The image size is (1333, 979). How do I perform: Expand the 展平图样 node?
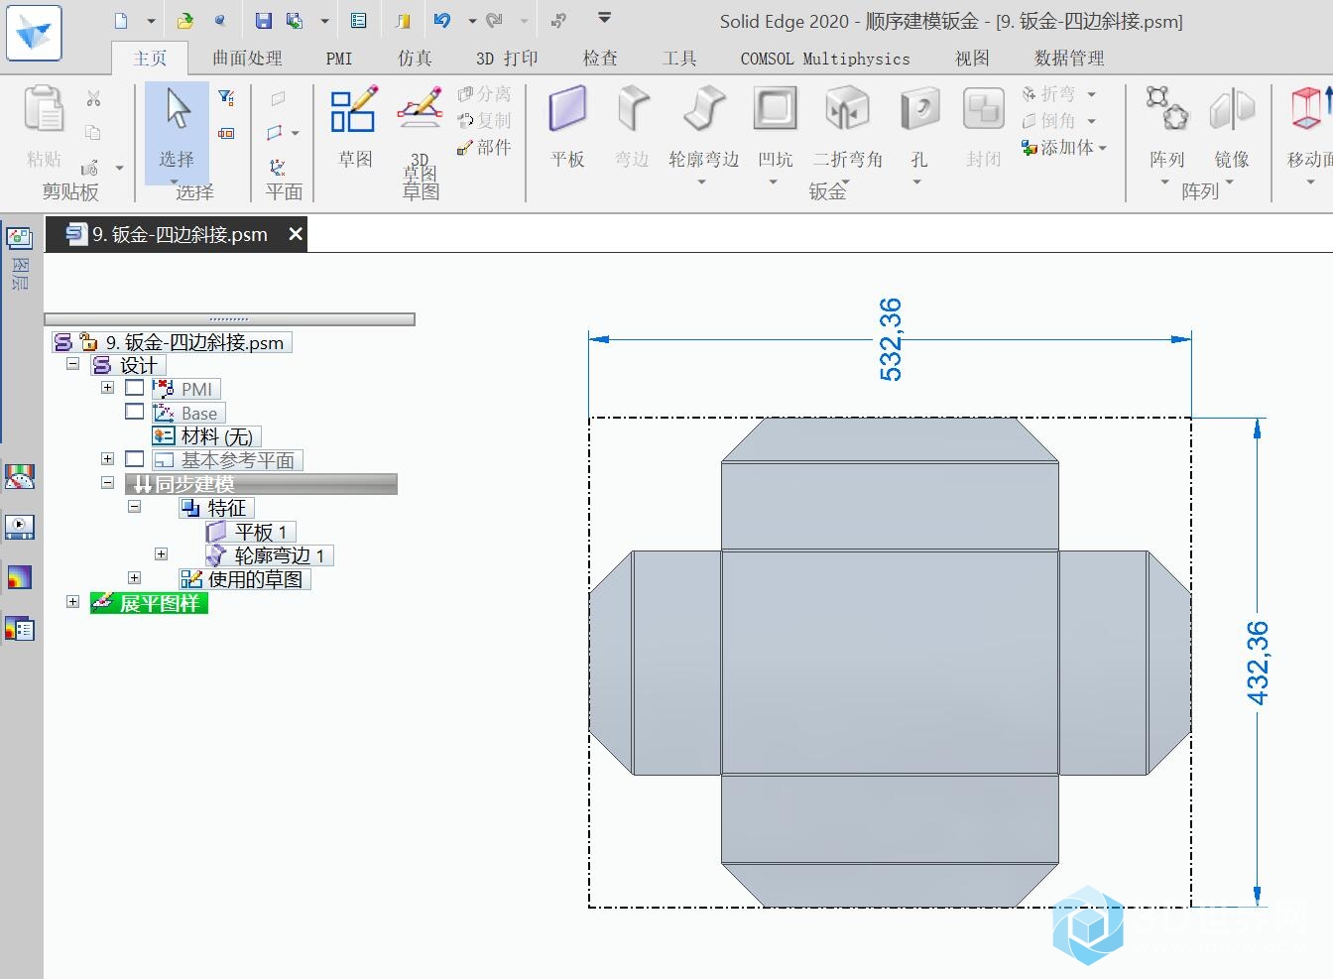[72, 602]
